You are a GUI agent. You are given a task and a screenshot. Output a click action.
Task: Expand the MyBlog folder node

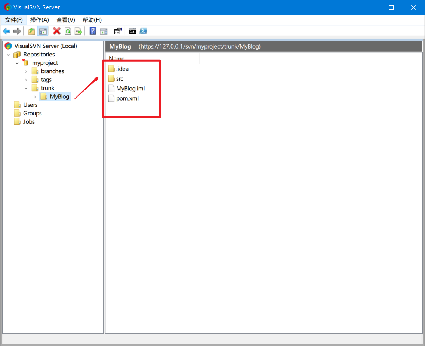(x=35, y=97)
